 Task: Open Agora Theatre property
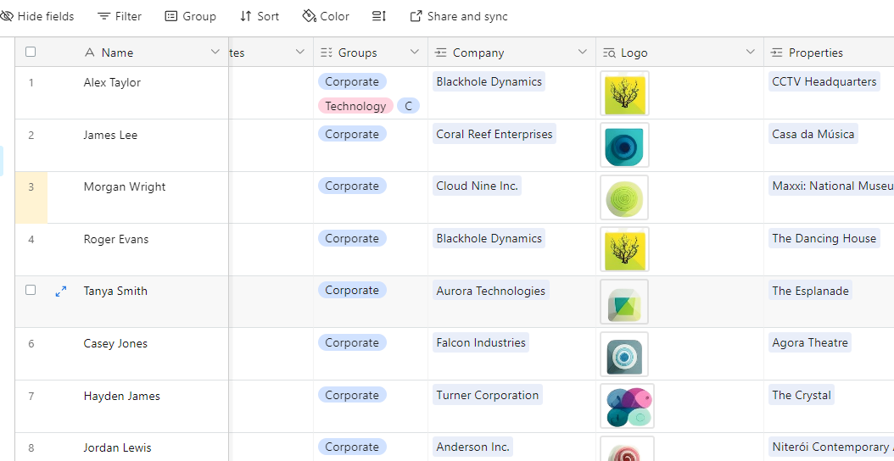click(810, 342)
